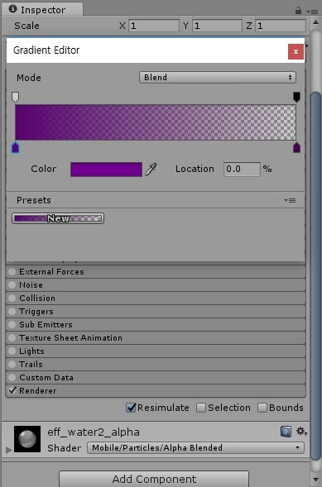Enable the Lights module
This screenshot has height=487, width=322.
coord(12,351)
